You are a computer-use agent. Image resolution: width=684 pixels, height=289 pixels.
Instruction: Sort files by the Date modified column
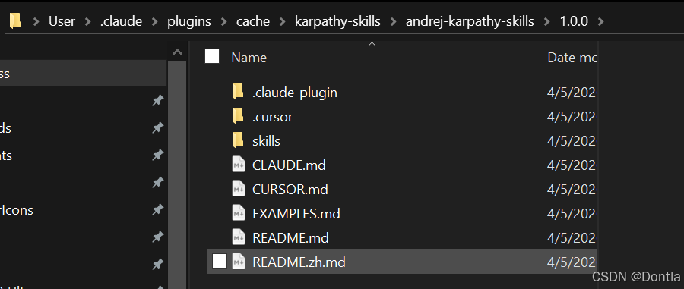pyautogui.click(x=572, y=58)
